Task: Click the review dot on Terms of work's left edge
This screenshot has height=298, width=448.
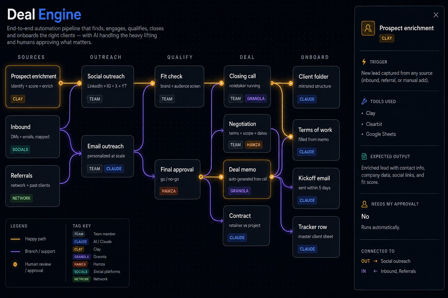Action: point(291,136)
